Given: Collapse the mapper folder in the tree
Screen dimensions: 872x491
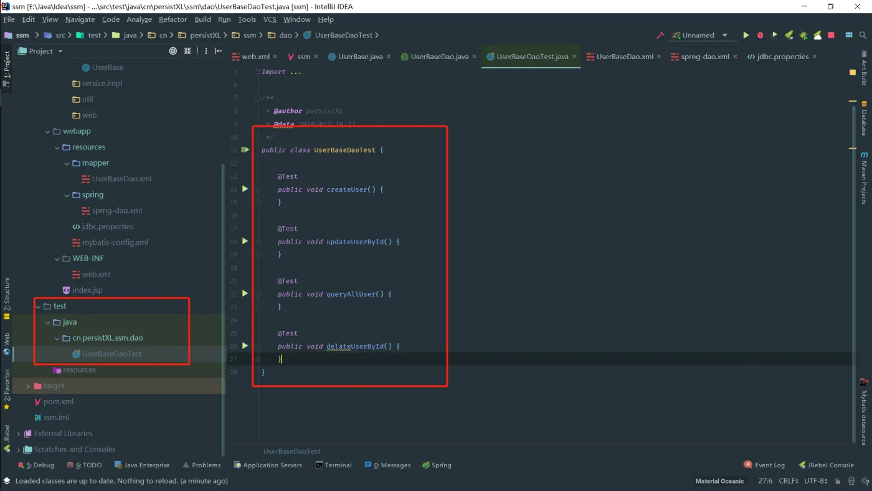Looking at the screenshot, I should [67, 163].
